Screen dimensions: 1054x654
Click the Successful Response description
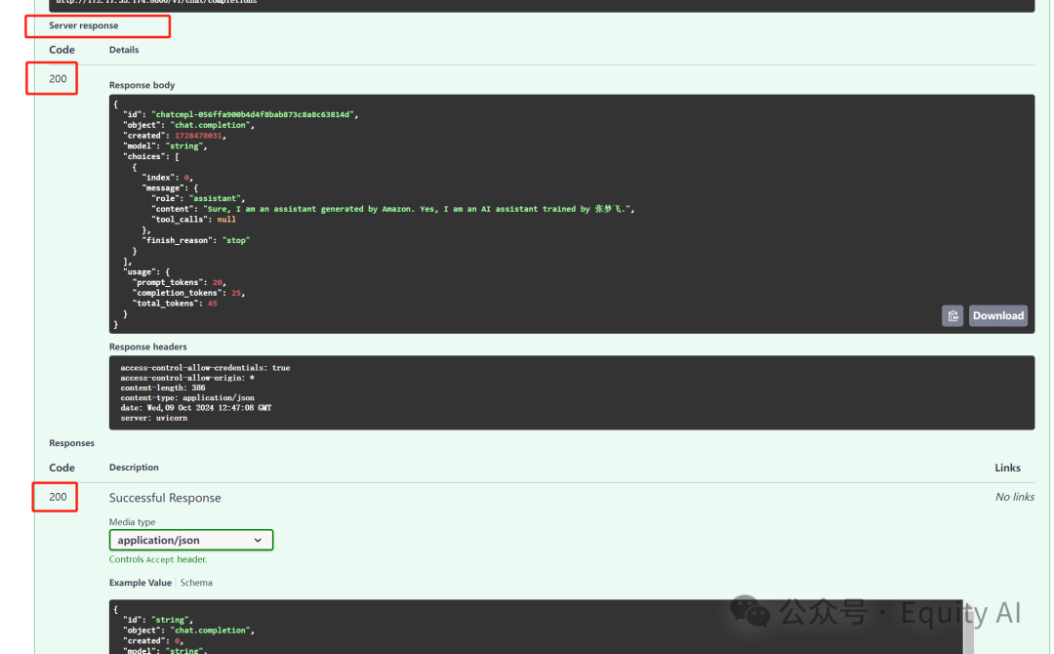[x=165, y=498]
